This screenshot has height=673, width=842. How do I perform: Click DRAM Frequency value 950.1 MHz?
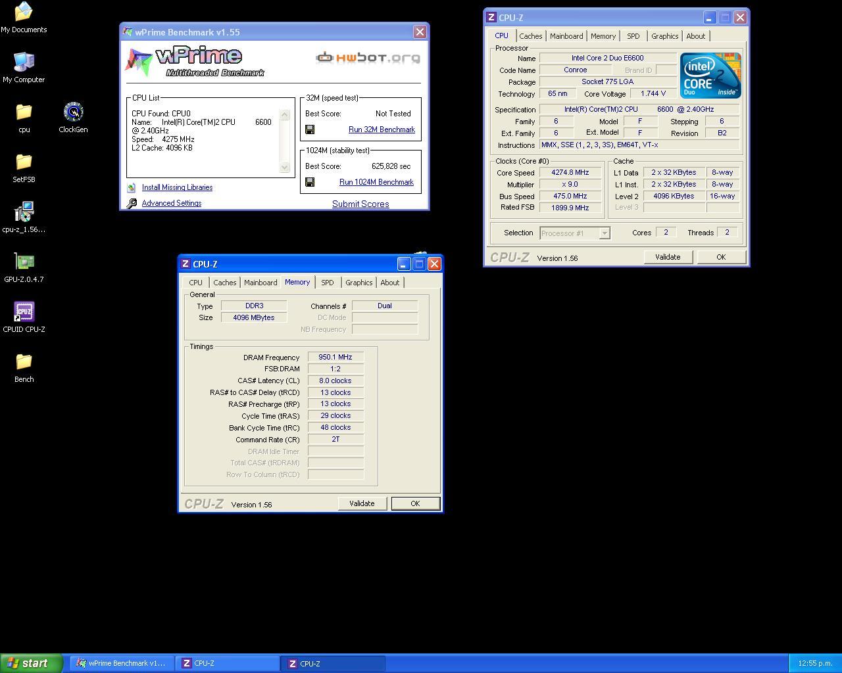335,358
